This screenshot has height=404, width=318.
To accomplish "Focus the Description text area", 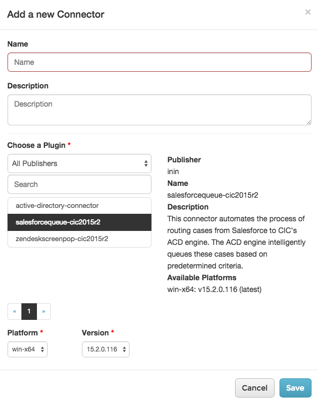I will [x=160, y=110].
